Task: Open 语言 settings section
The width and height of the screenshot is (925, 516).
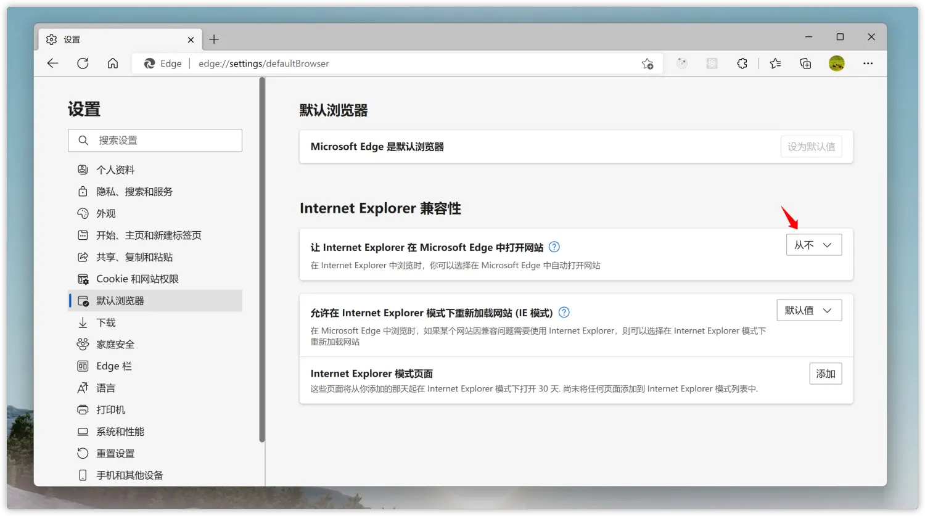Action: tap(155, 388)
